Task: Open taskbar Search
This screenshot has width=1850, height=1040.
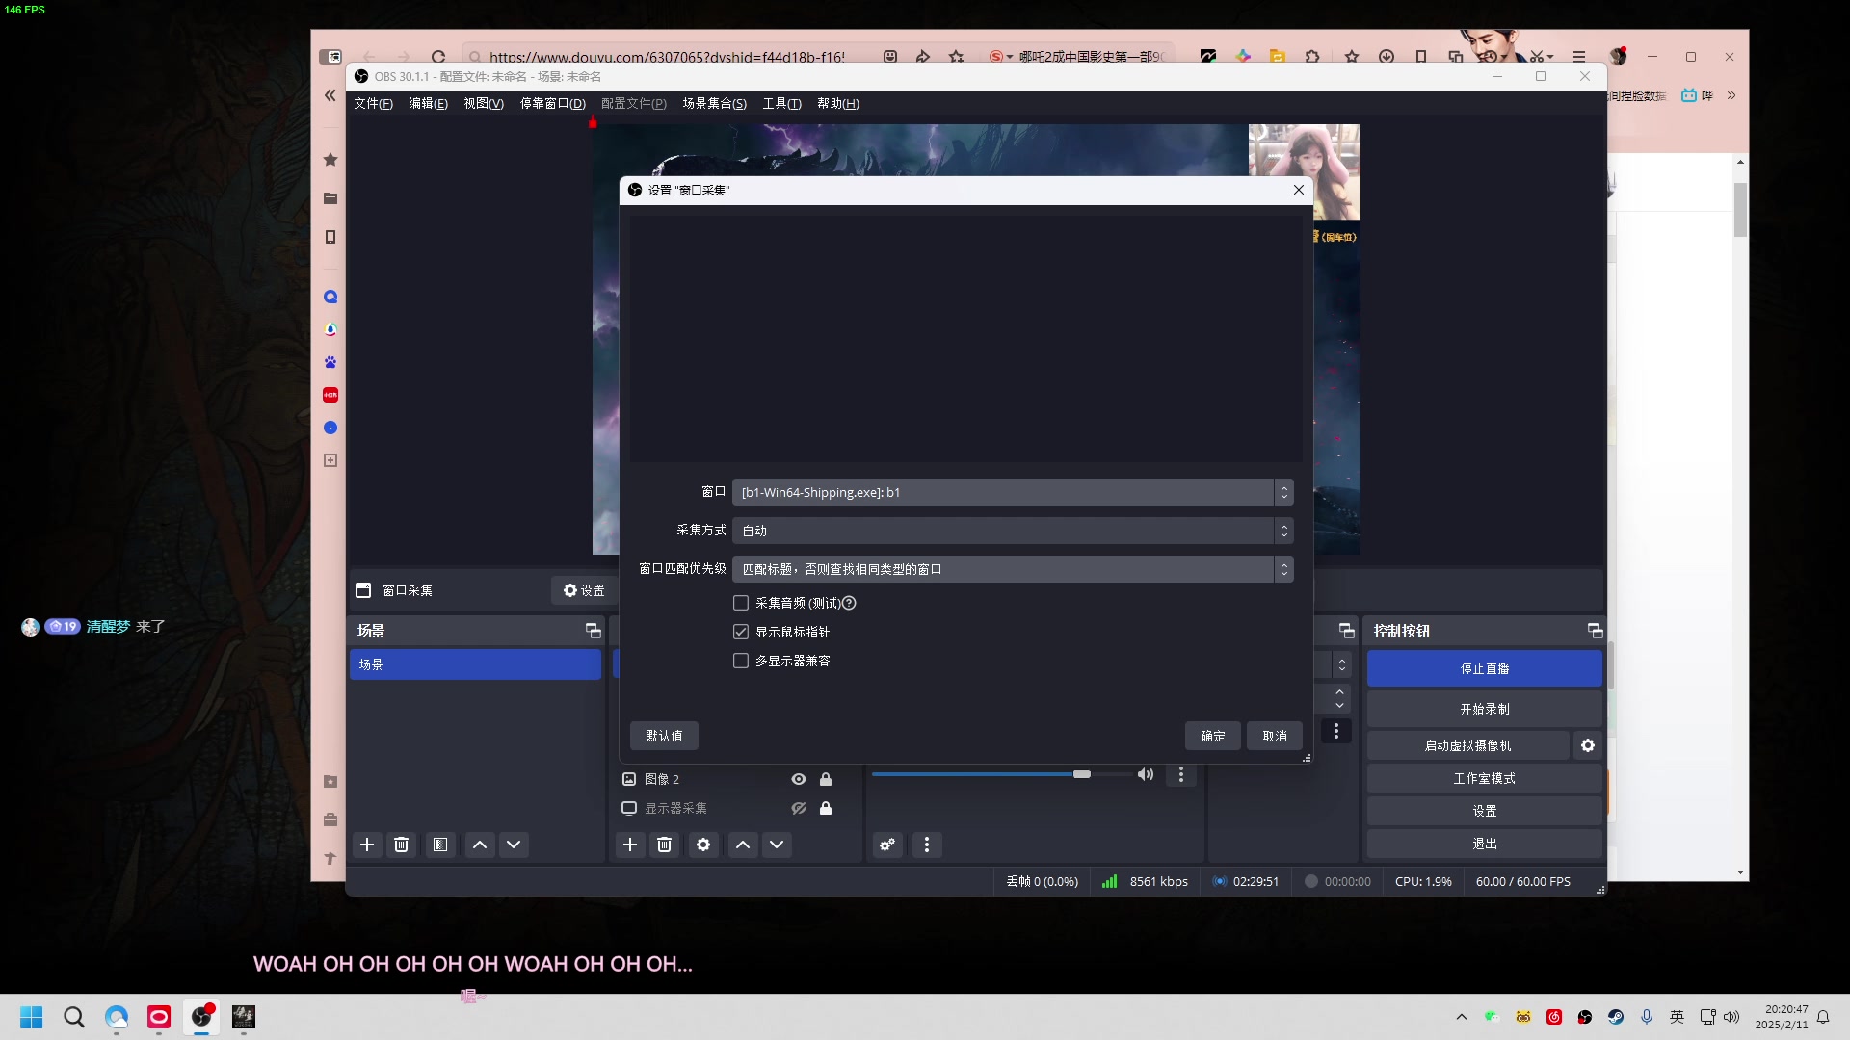Action: [x=74, y=1017]
